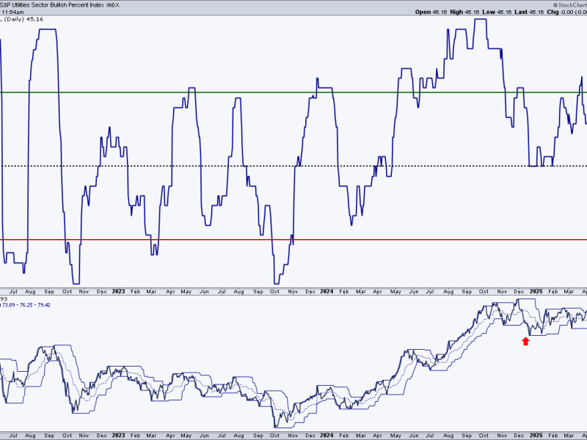This screenshot has height=440, width=587.
Task: Click the "Open 45.16" value in the header
Action: (x=431, y=12)
